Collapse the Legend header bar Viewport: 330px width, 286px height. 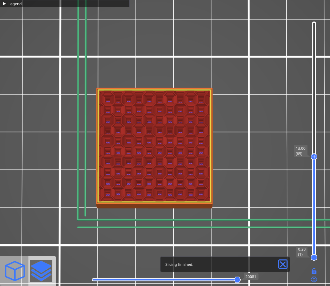[x=15, y=4]
